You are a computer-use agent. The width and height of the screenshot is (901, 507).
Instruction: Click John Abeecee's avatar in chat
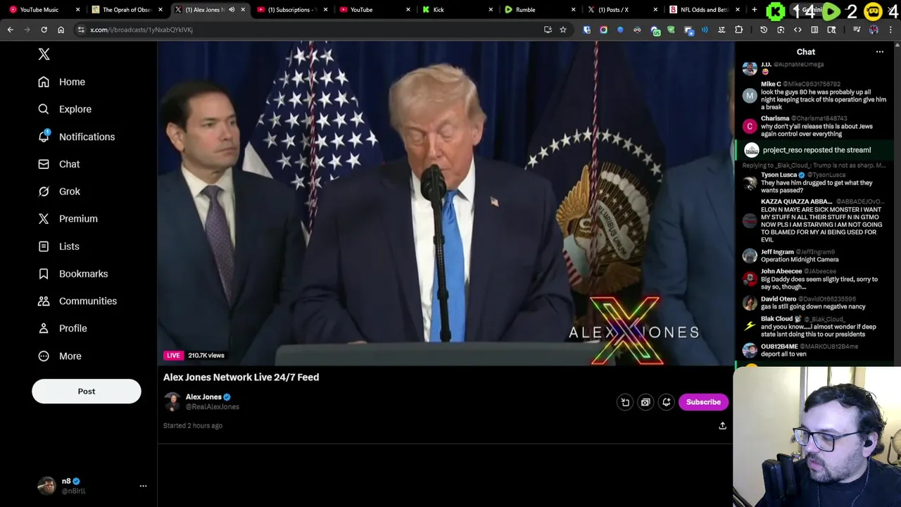pyautogui.click(x=750, y=279)
